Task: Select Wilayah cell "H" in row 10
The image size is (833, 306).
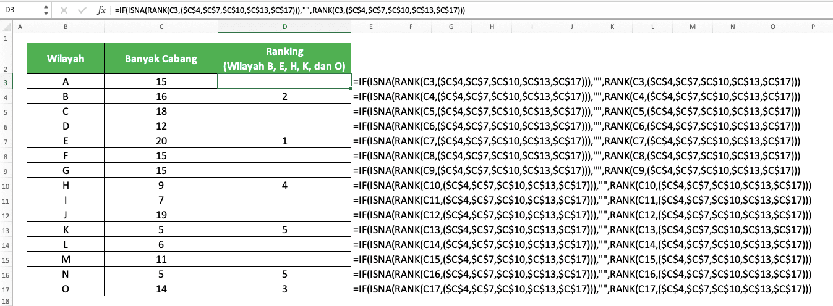Action: [66, 186]
